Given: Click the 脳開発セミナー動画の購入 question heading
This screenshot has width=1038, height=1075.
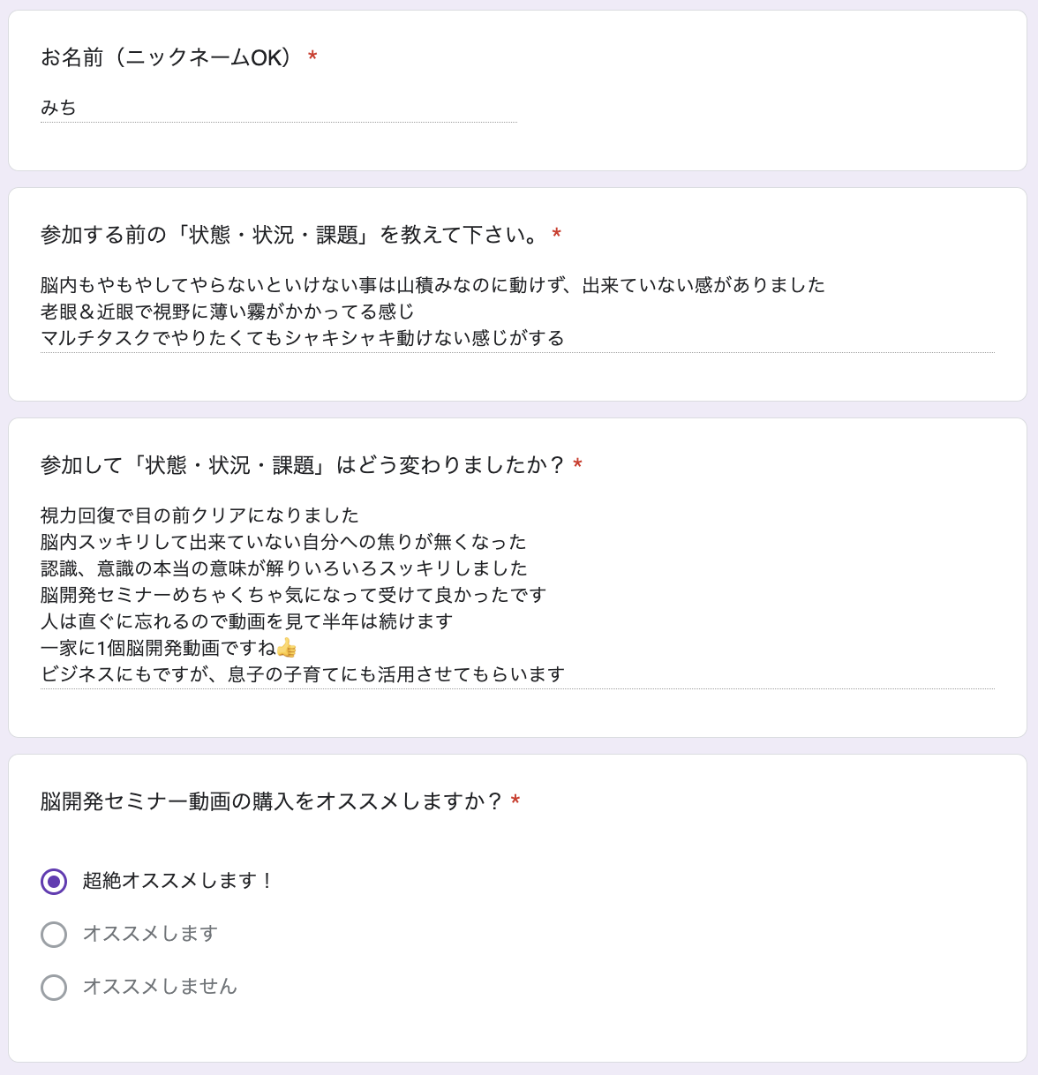Looking at the screenshot, I should [272, 801].
